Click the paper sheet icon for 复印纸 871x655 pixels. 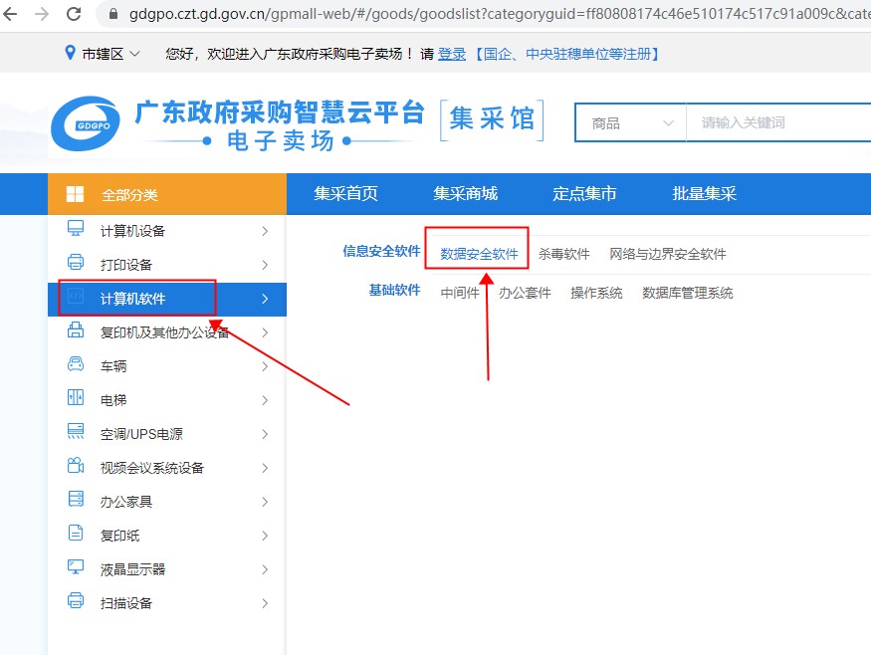point(76,533)
